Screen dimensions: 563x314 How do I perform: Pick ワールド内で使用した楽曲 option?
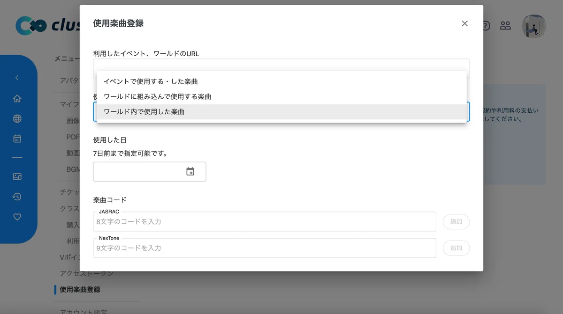click(x=281, y=112)
